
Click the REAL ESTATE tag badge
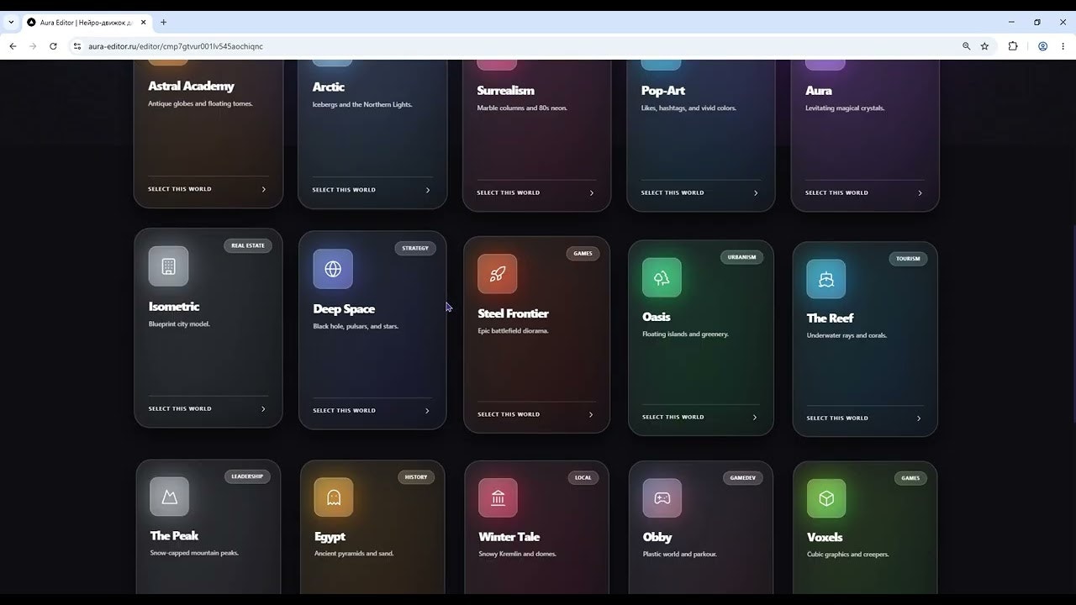click(x=248, y=245)
